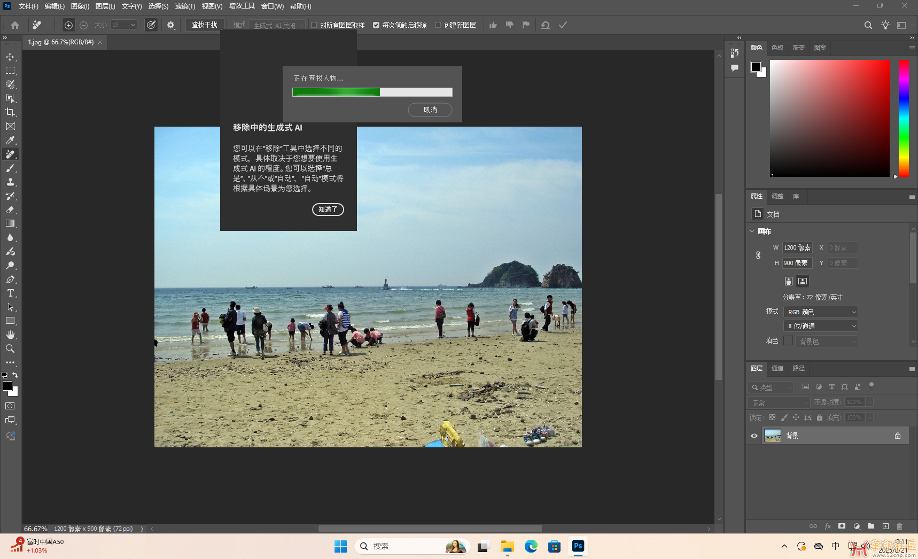The image size is (918, 559).
Task: Set canvas to landscape orientation
Action: click(803, 281)
